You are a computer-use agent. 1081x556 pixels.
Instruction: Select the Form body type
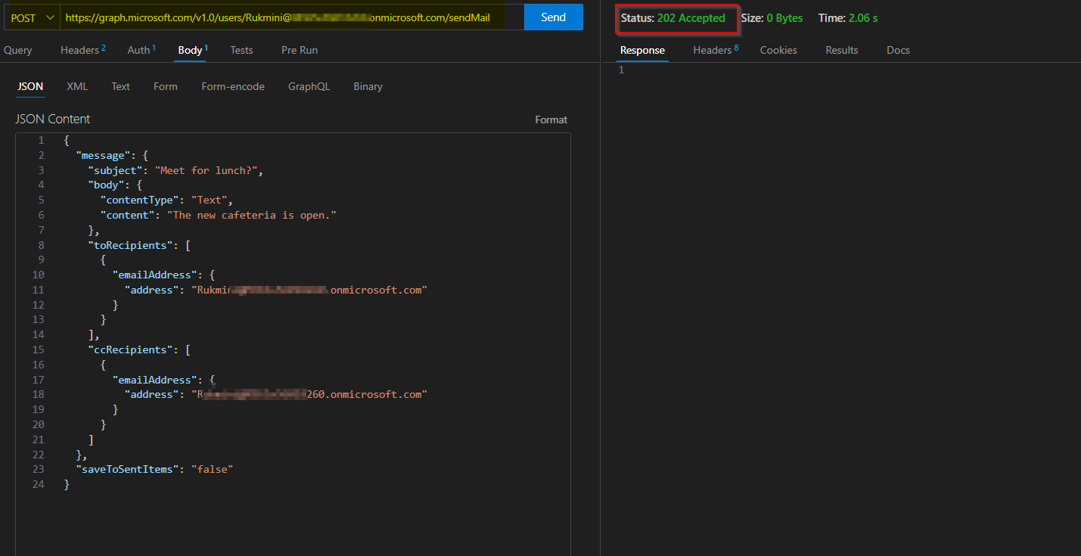point(166,86)
